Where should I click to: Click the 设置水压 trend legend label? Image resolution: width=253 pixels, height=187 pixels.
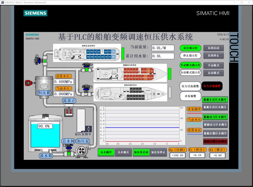(x=194, y=130)
